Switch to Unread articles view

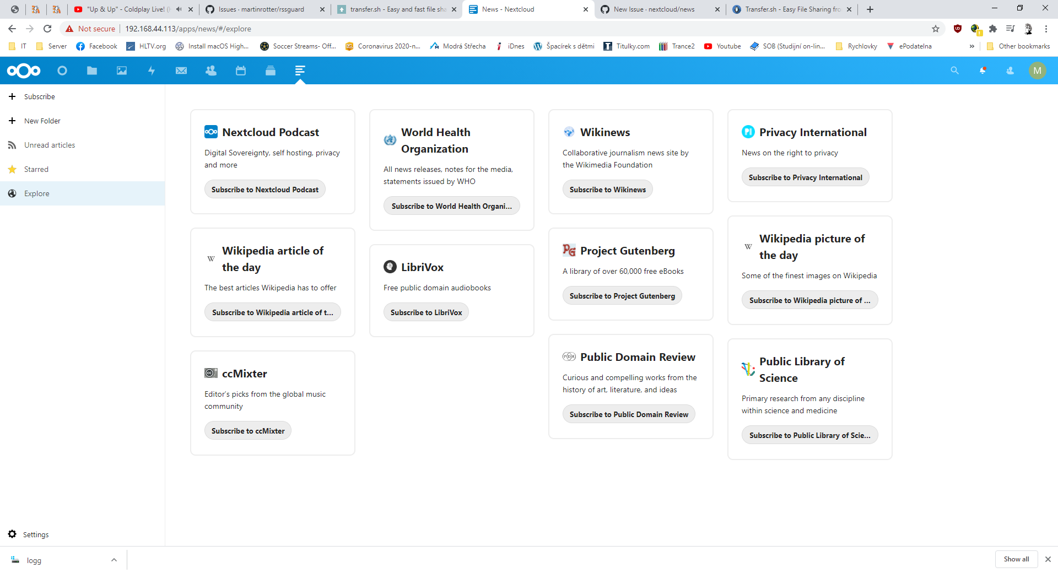(49, 145)
